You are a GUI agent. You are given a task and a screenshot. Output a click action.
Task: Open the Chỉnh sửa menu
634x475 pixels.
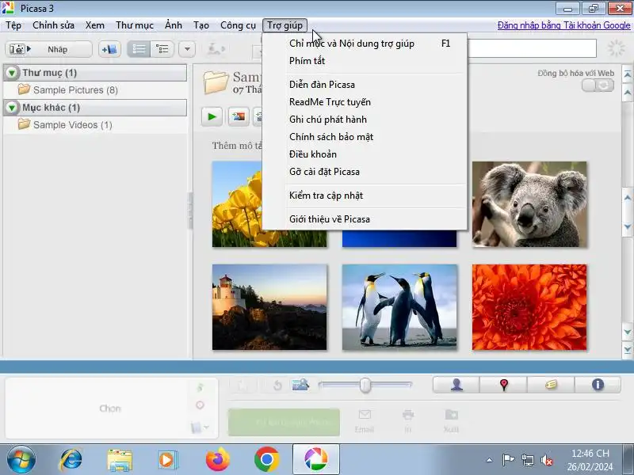[53, 25]
